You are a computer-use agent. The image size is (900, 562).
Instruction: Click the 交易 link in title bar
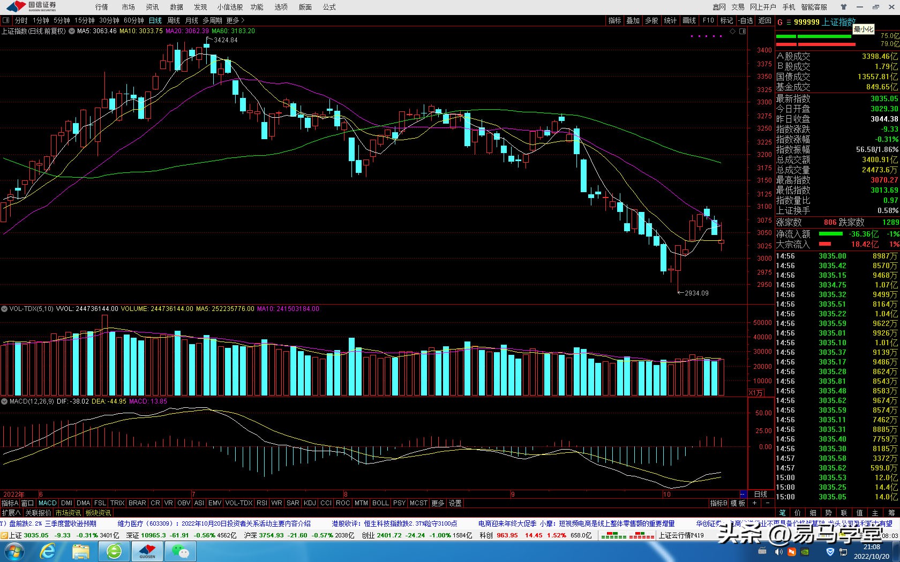(x=738, y=7)
